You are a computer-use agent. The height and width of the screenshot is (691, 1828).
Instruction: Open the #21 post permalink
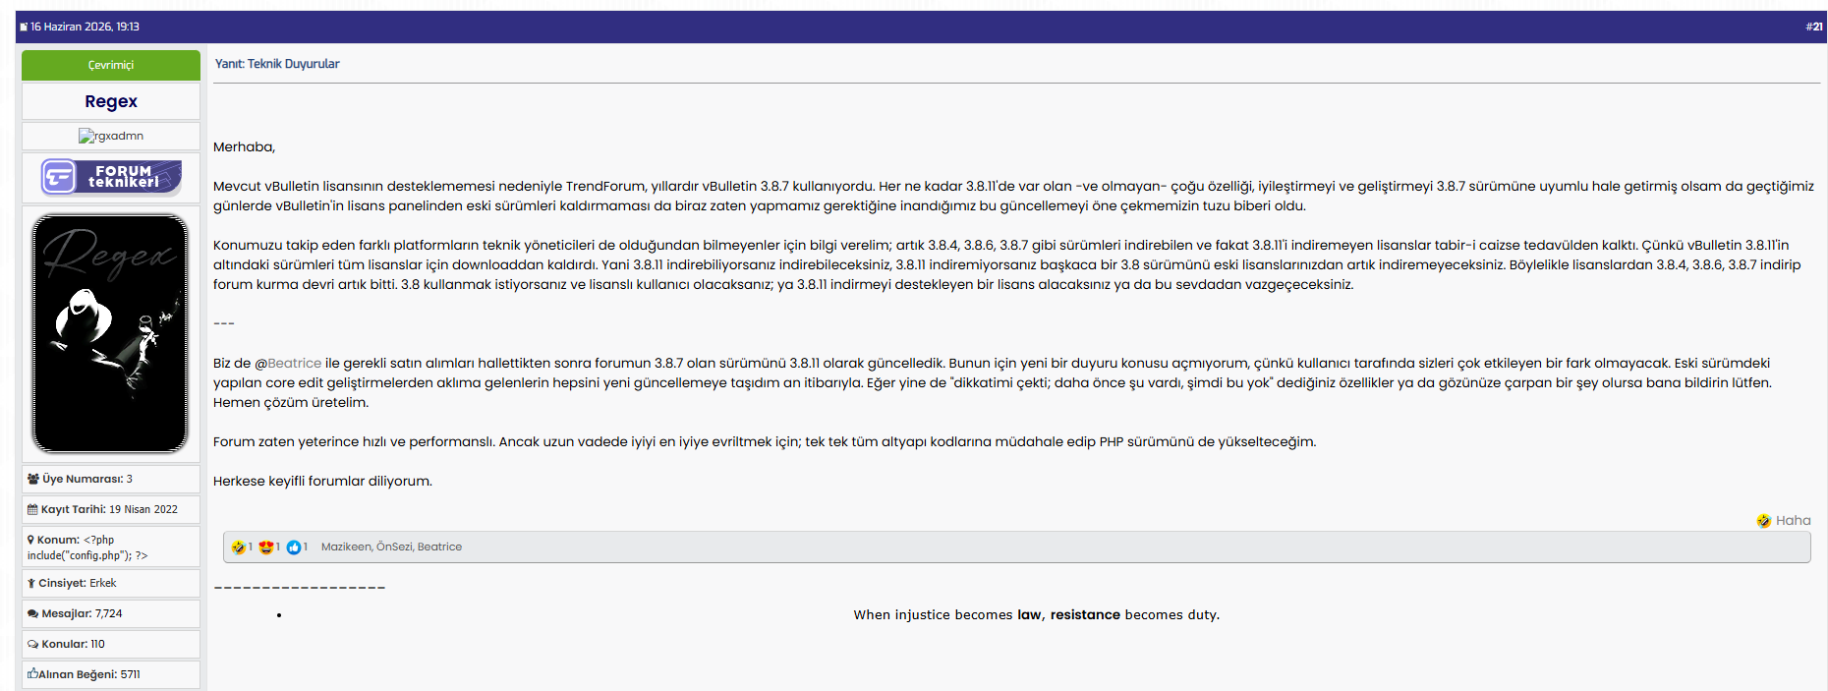pyautogui.click(x=1813, y=27)
